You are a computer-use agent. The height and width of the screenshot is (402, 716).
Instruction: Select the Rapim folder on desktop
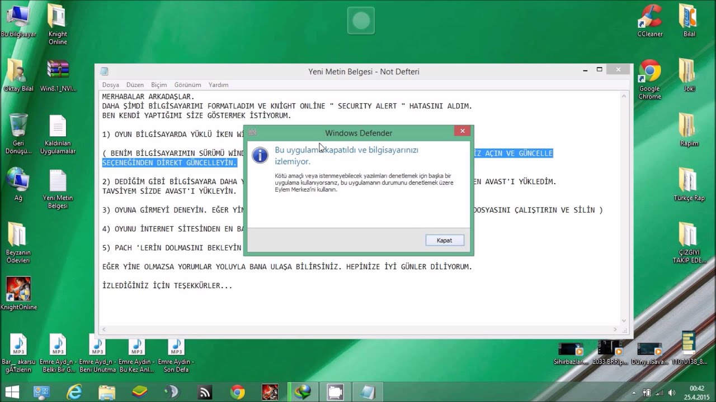point(689,130)
